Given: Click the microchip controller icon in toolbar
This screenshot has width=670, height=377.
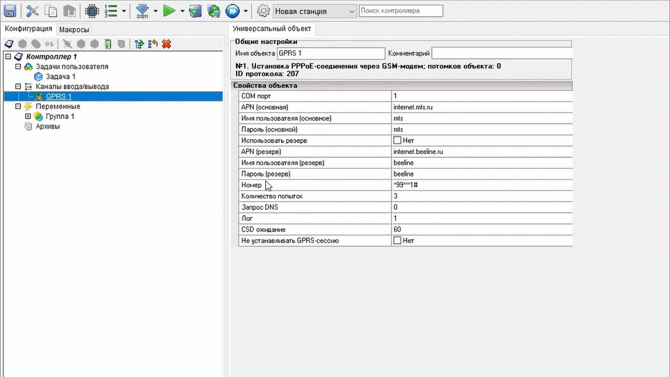Looking at the screenshot, I should pos(91,10).
